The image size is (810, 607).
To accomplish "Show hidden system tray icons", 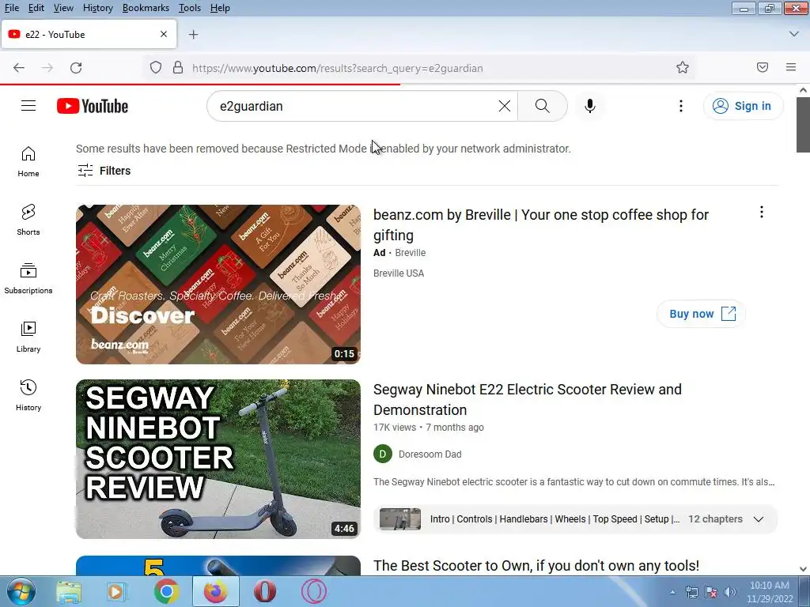I will click(x=672, y=592).
